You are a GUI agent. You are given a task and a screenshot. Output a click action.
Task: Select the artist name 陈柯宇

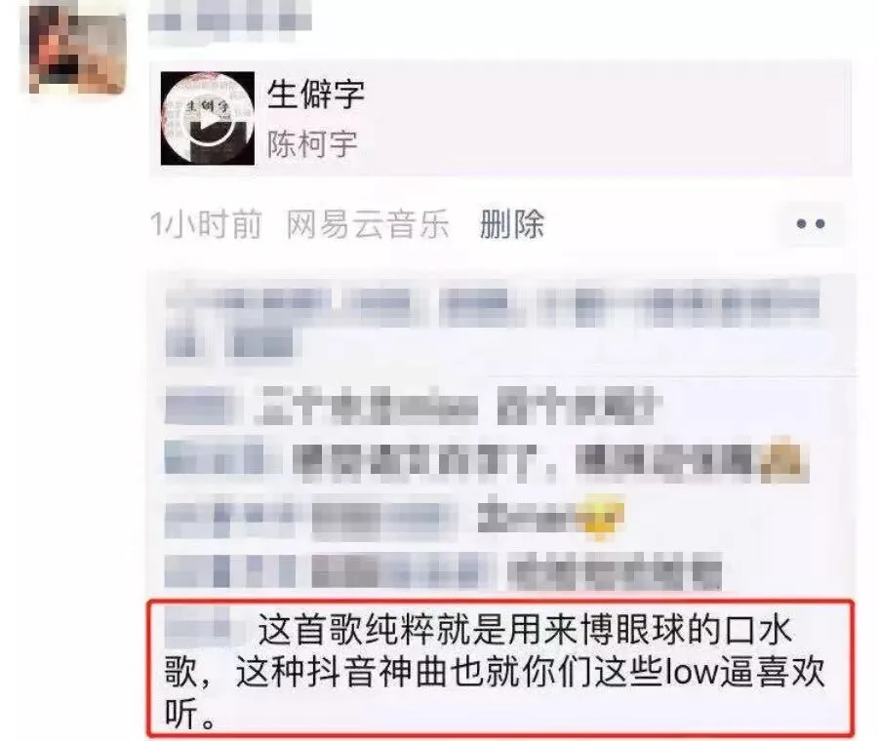[312, 144]
